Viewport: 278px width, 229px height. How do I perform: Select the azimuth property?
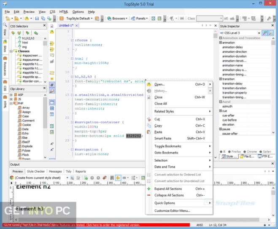(227, 106)
